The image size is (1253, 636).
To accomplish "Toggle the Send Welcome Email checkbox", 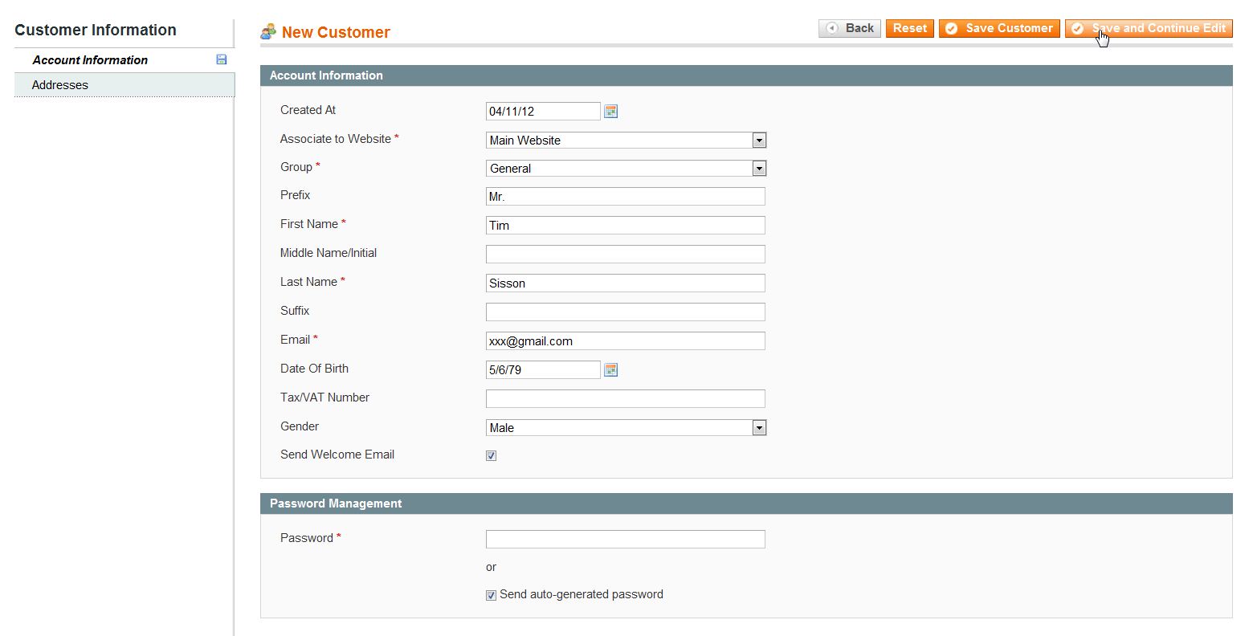I will tap(491, 456).
